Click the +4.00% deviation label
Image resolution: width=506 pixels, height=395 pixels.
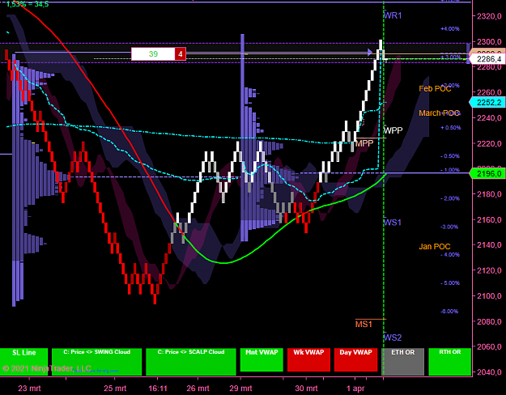click(x=450, y=28)
